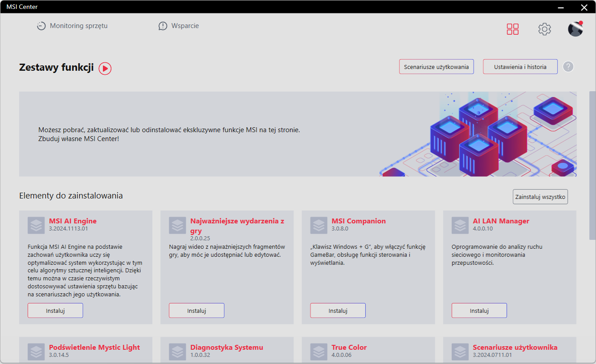
Task: Click the question mark help icon
Action: [568, 67]
